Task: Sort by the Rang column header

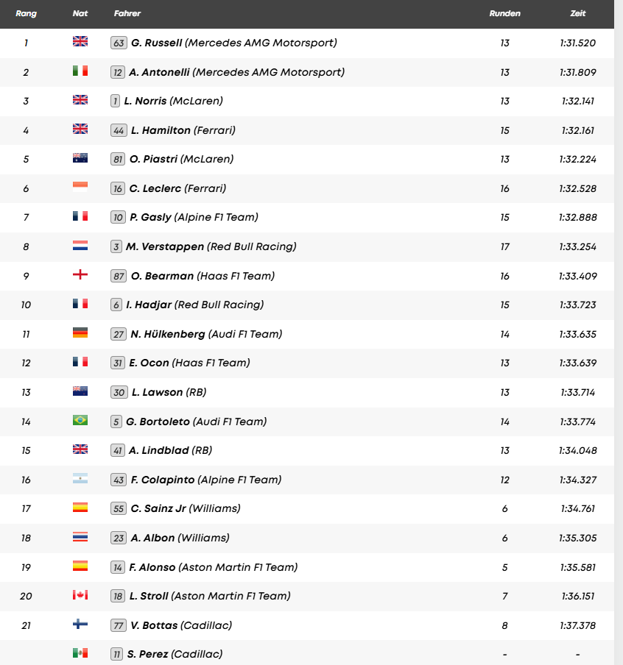Action: pos(26,14)
